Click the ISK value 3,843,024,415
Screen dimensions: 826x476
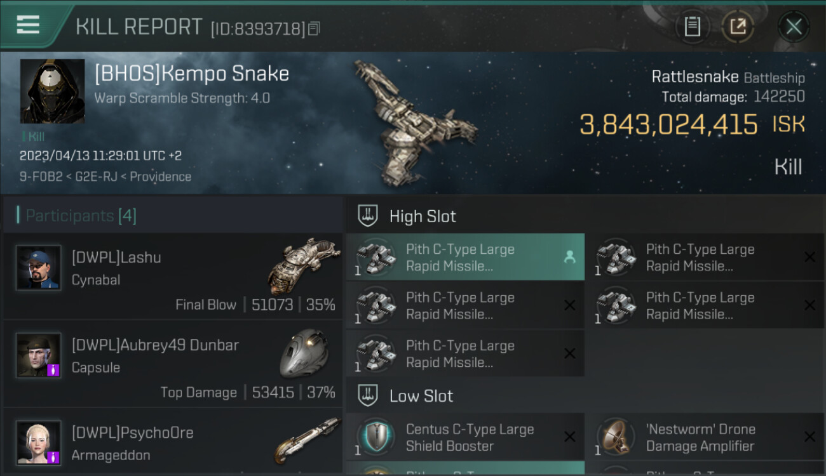tap(668, 125)
